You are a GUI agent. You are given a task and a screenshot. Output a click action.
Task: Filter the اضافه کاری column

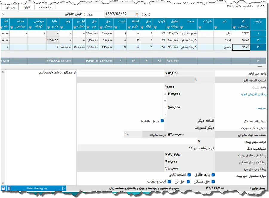(x=129, y=28)
